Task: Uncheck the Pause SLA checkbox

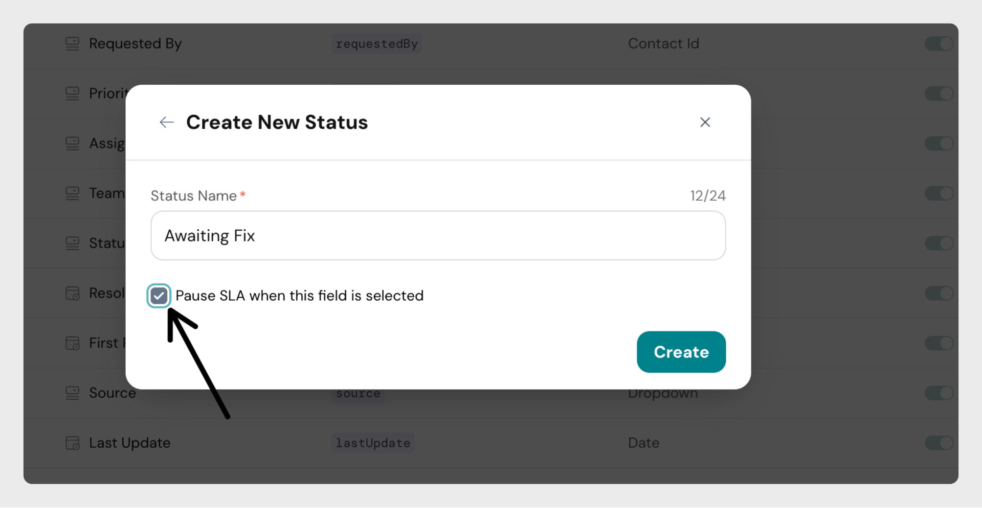Action: click(159, 296)
